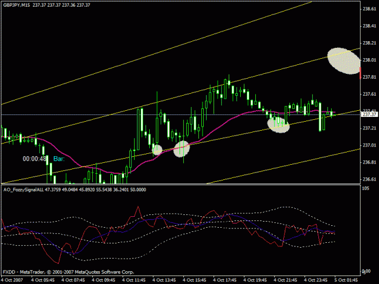Select the 236.81 price axis label

click(369, 162)
